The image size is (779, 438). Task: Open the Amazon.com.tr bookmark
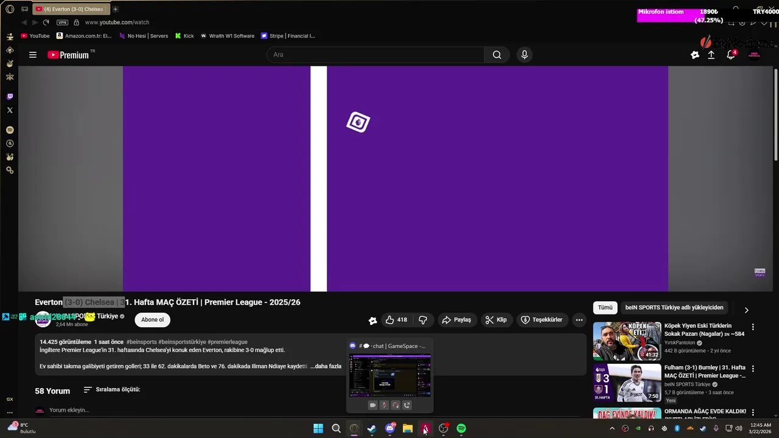84,36
